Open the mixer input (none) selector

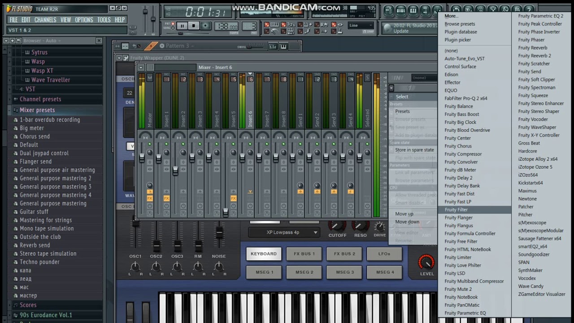(x=424, y=78)
